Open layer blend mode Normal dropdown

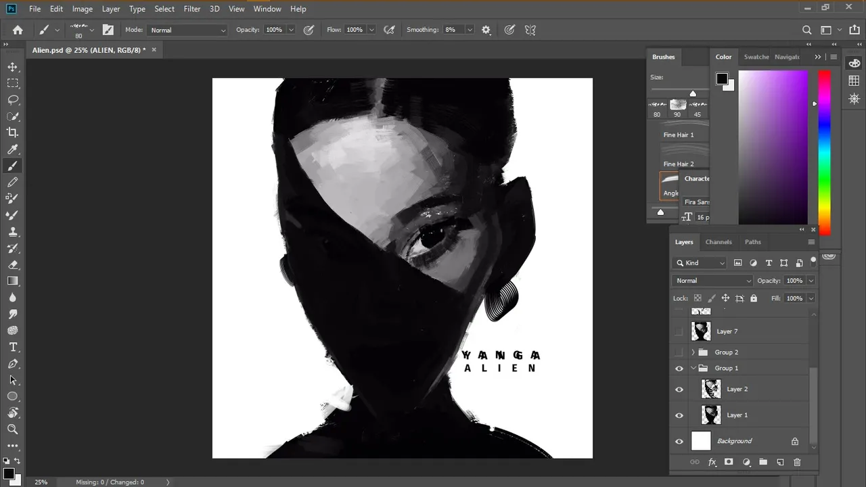click(x=712, y=281)
